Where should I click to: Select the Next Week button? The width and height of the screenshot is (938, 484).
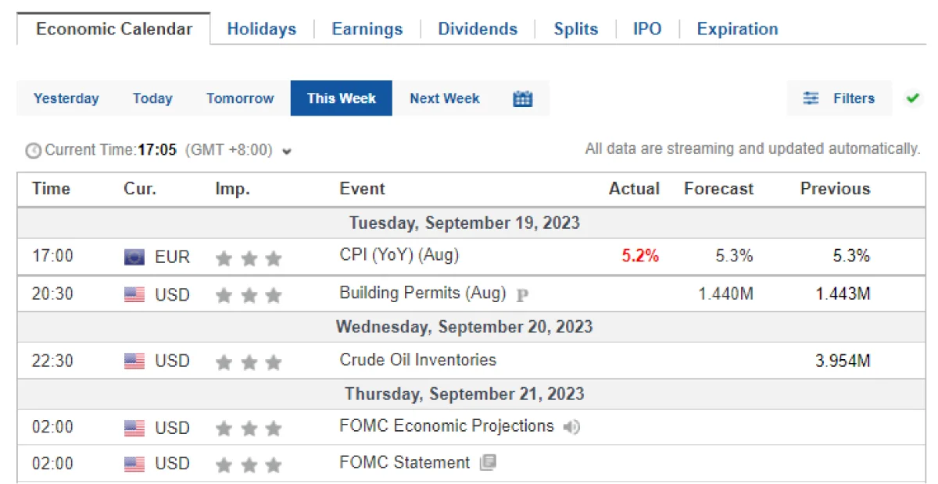pyautogui.click(x=444, y=98)
